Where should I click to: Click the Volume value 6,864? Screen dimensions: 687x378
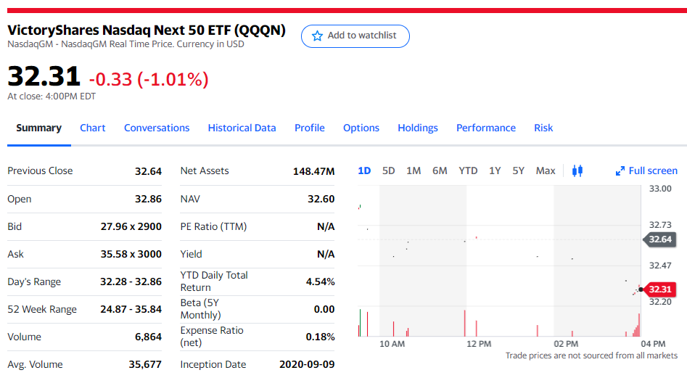pos(148,337)
